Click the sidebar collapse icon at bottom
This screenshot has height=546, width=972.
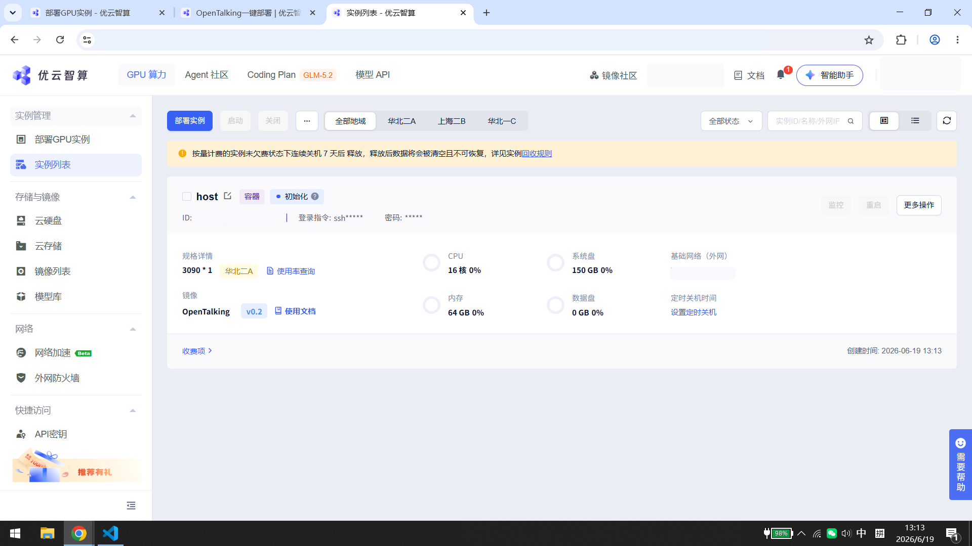[x=131, y=506]
